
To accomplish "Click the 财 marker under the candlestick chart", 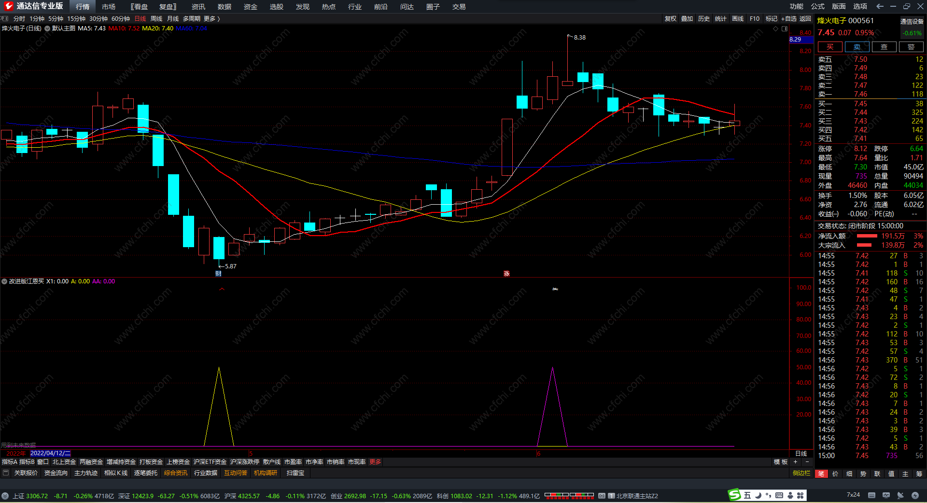I will [218, 274].
